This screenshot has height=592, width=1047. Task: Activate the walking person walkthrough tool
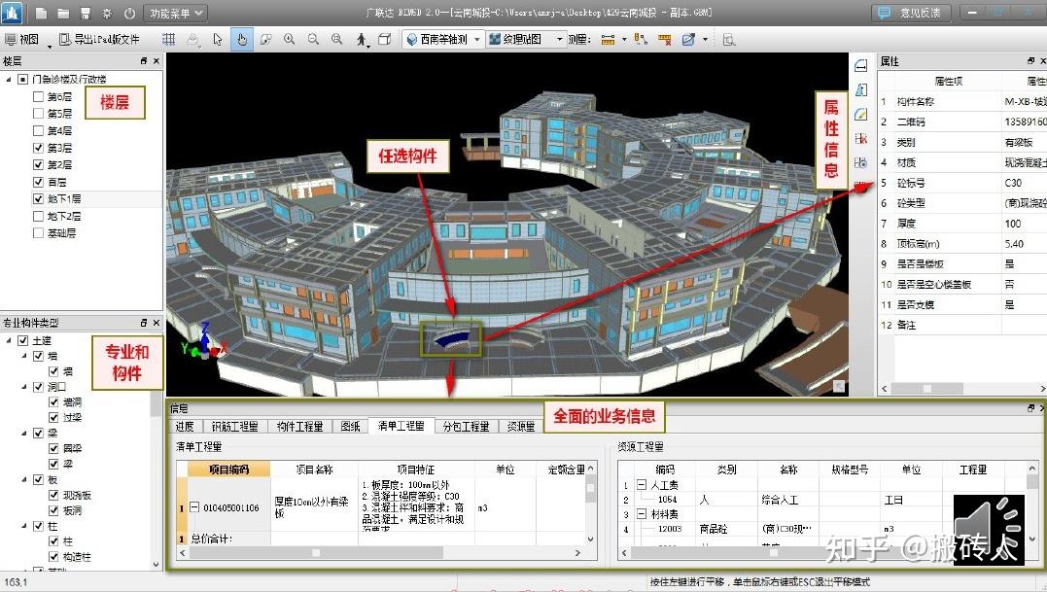362,40
